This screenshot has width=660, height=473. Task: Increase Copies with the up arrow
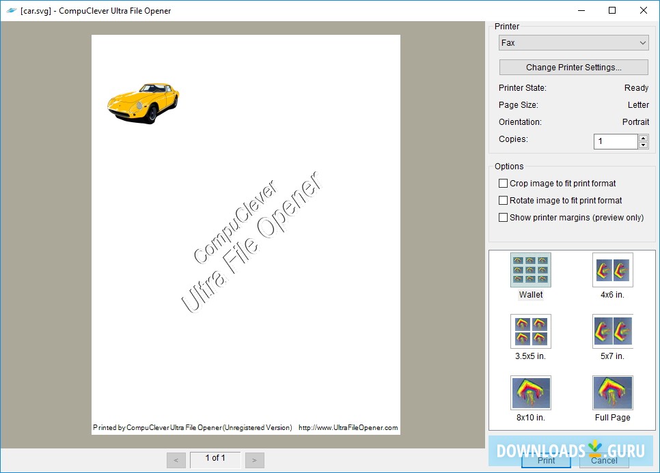642,138
